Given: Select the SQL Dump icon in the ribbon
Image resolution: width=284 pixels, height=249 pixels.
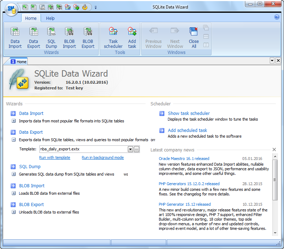Looking at the screenshot, I should (51, 37).
